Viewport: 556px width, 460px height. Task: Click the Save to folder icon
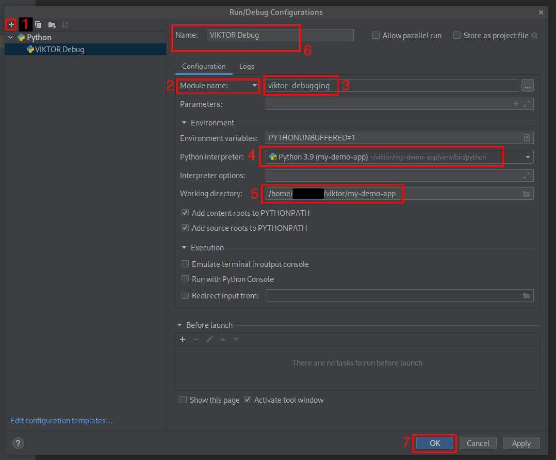[52, 24]
